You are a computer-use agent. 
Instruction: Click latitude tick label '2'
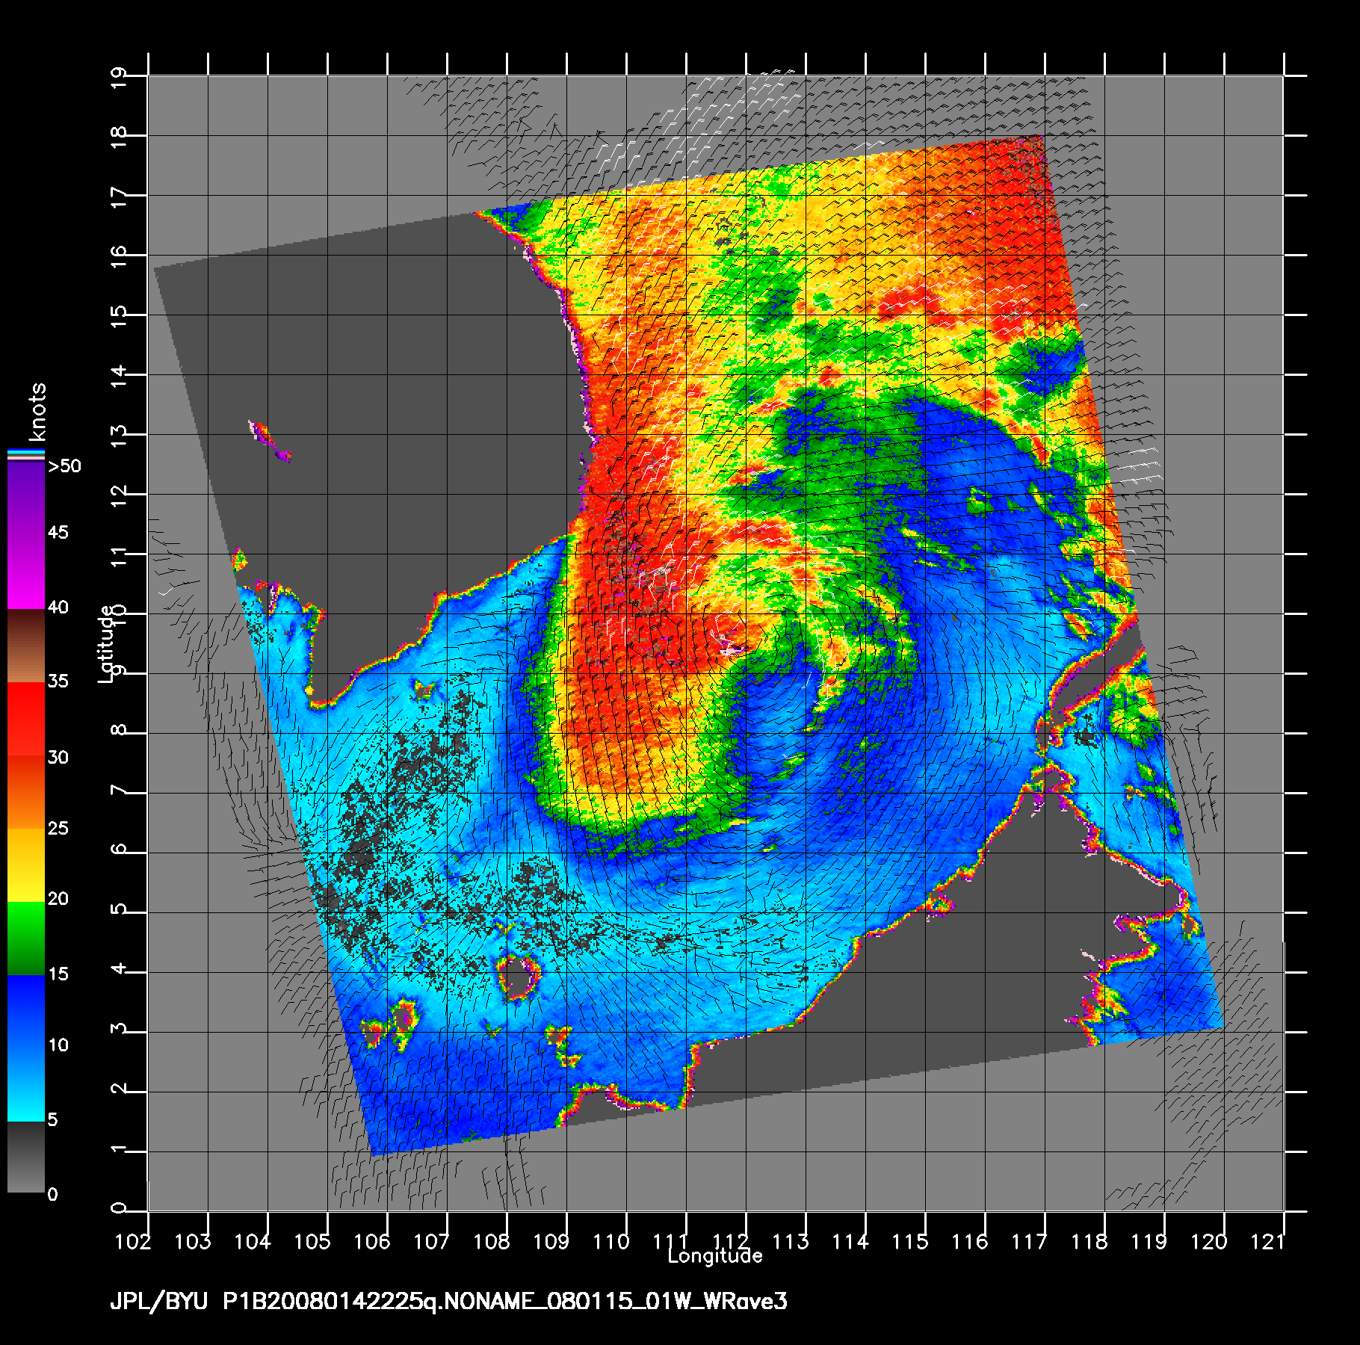click(x=120, y=1089)
